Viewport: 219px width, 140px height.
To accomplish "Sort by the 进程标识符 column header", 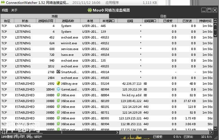I will coord(46,21).
